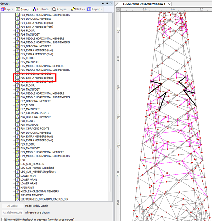Click the SLENDER MEMBERS group icon
This screenshot has width=212, height=221.
point(17,195)
